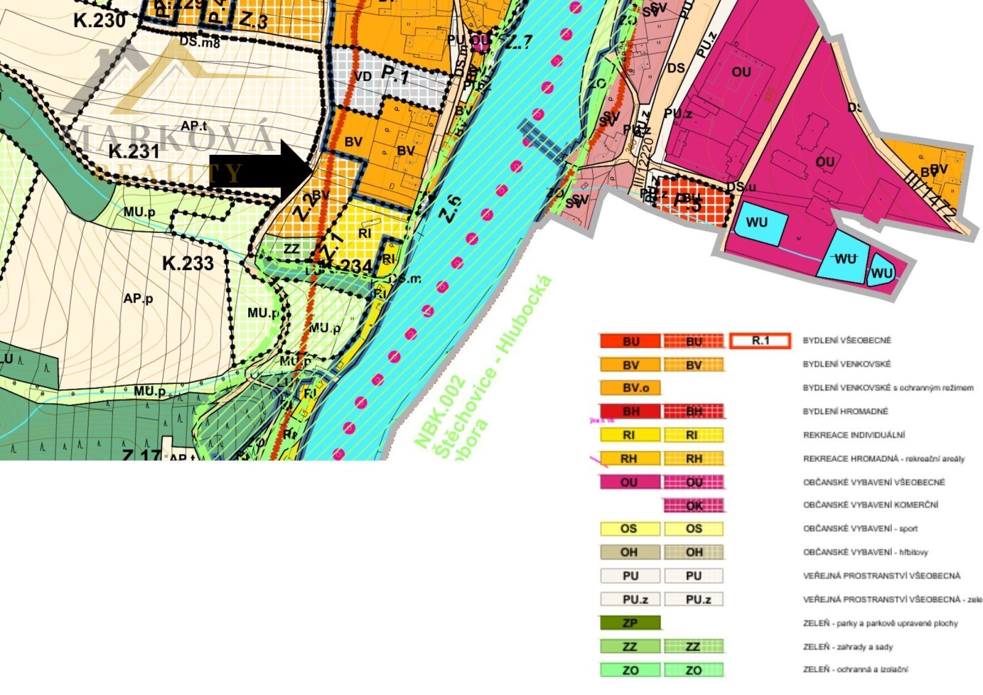
Task: Choose the dark green ZP legend swatch
Action: 630,622
